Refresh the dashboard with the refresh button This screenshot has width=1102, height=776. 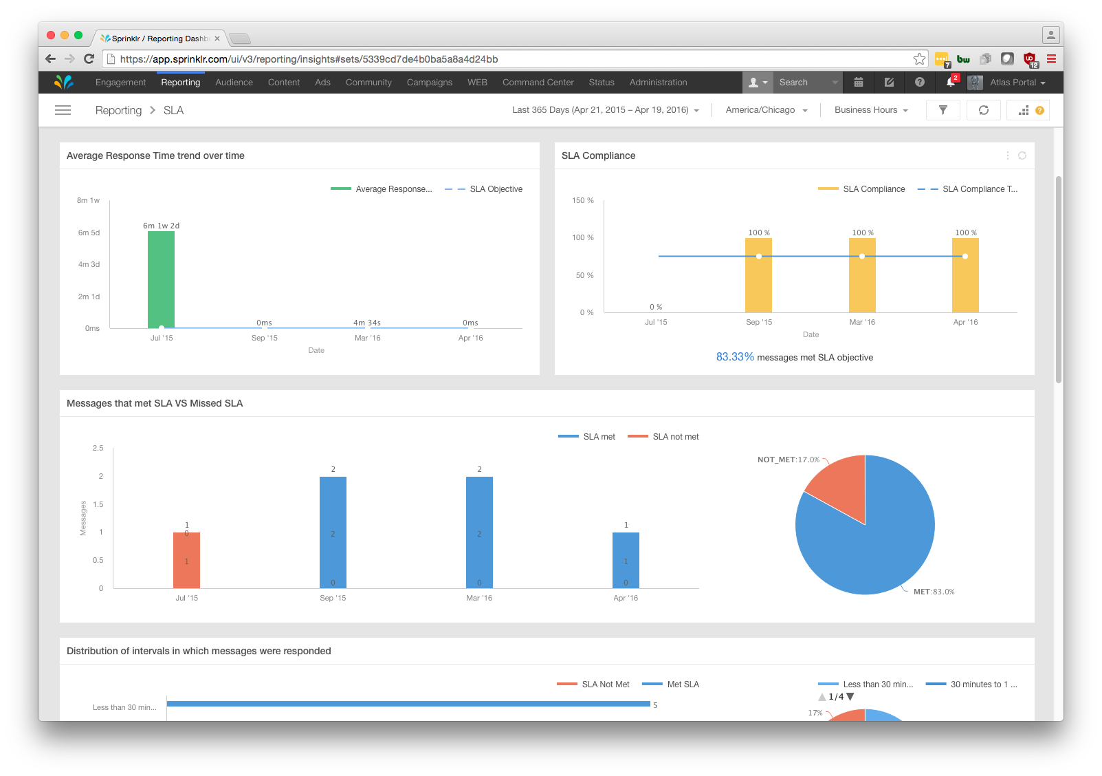pos(984,110)
